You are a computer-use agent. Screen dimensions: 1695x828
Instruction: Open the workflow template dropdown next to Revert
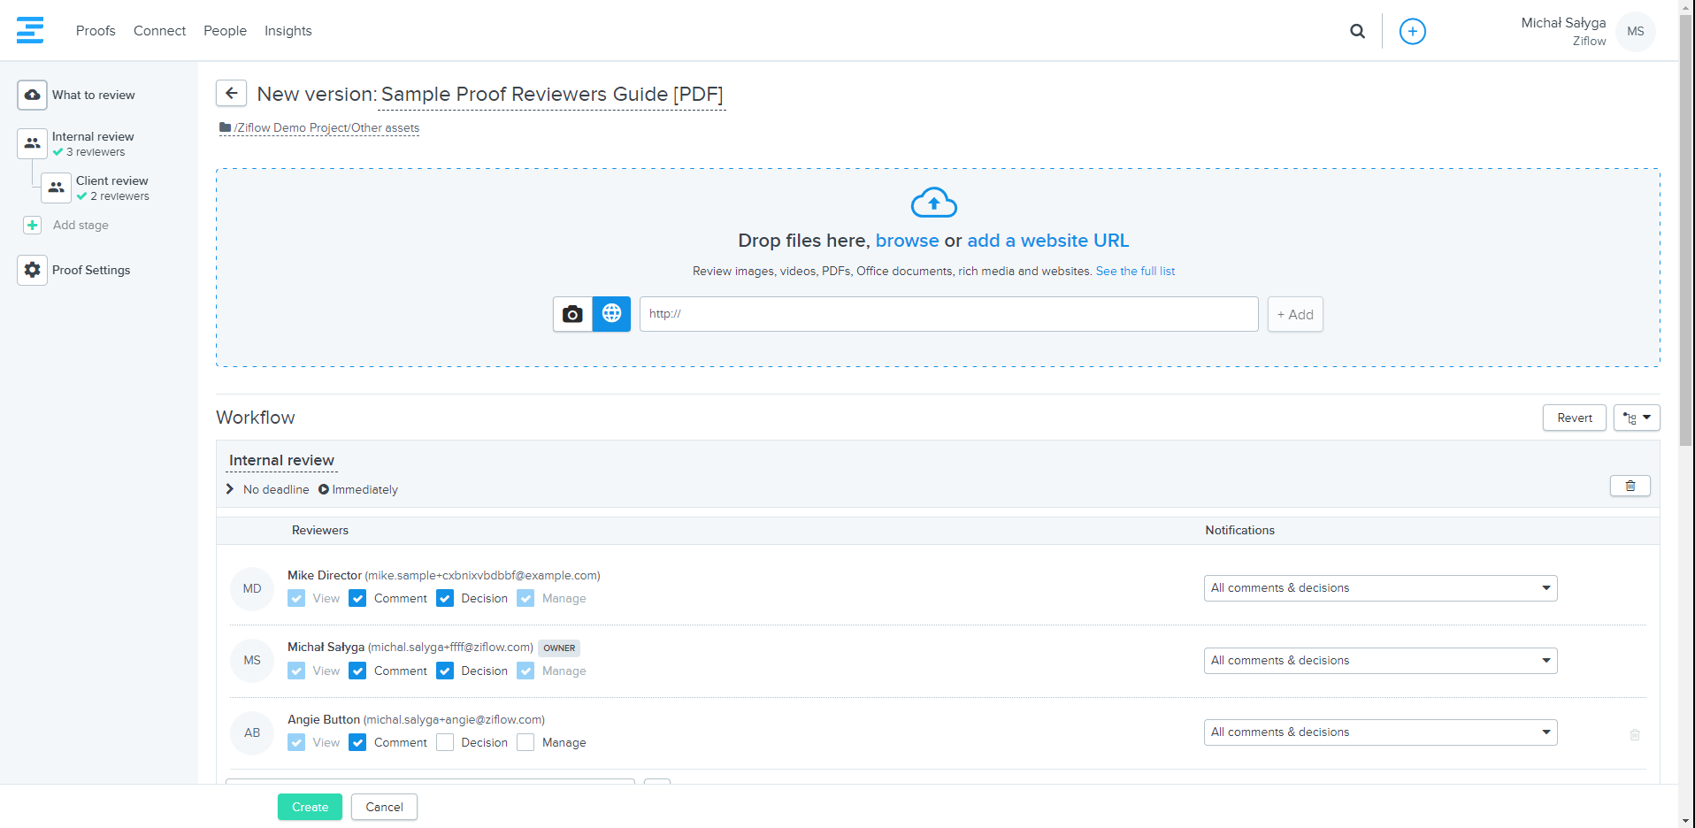pos(1636,418)
